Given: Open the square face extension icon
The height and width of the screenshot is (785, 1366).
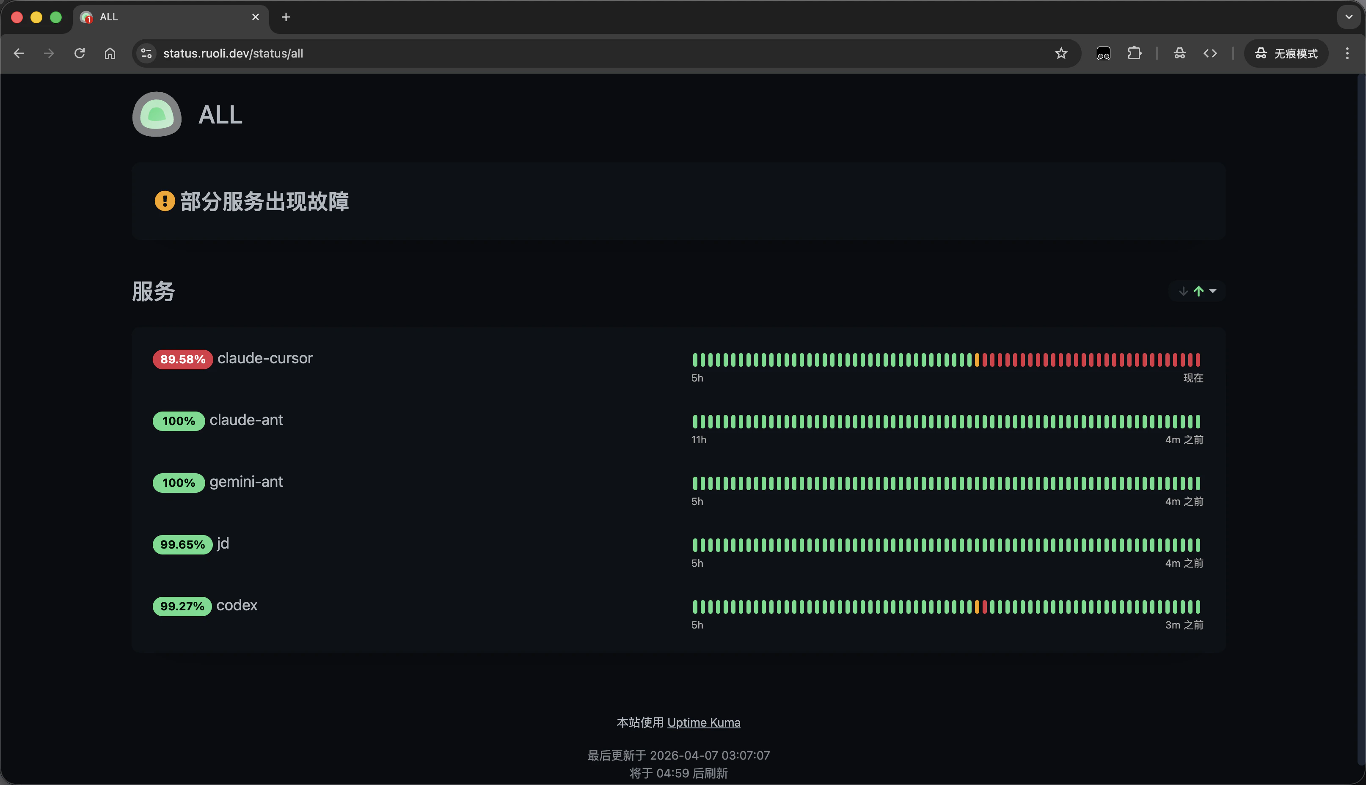Looking at the screenshot, I should click(1103, 53).
